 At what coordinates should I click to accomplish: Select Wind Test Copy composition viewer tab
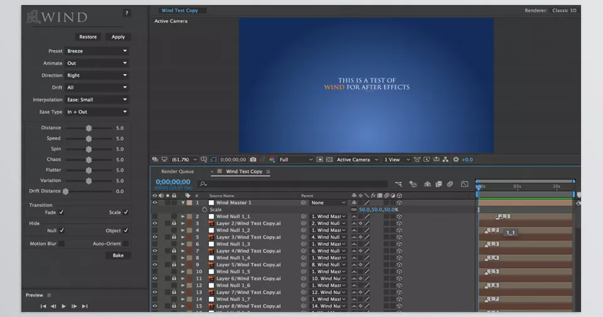tap(180, 11)
